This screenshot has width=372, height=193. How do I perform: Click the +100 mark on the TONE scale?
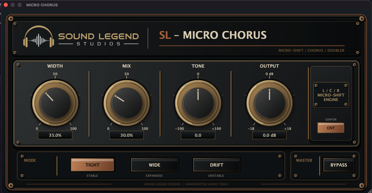[x=216, y=129]
